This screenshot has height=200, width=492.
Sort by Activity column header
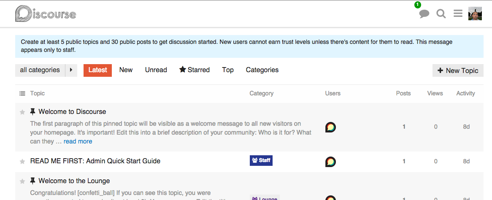(x=466, y=93)
